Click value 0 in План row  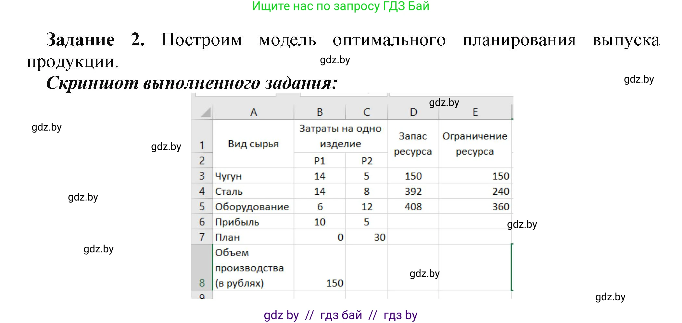point(320,237)
